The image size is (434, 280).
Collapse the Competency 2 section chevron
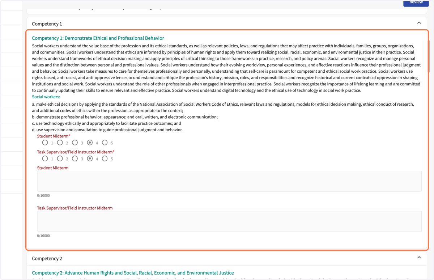click(x=419, y=258)
